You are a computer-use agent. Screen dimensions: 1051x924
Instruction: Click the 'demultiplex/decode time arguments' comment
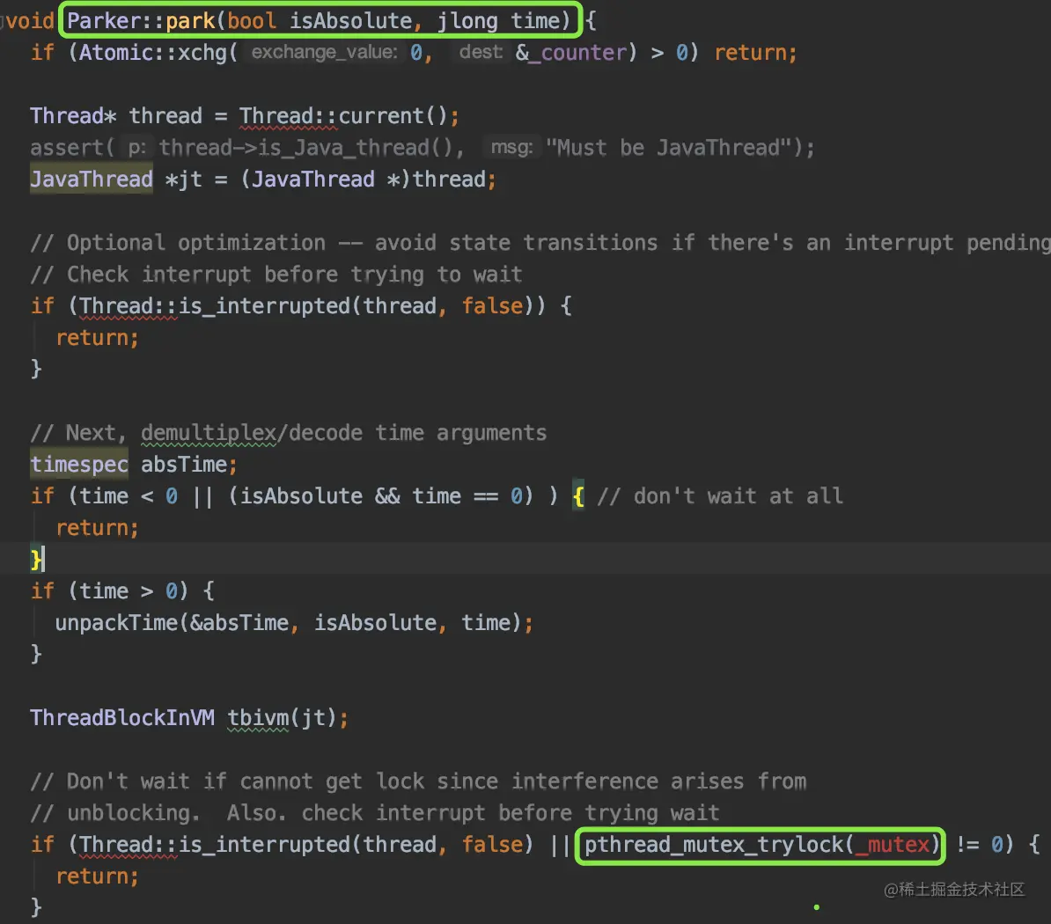coord(288,433)
